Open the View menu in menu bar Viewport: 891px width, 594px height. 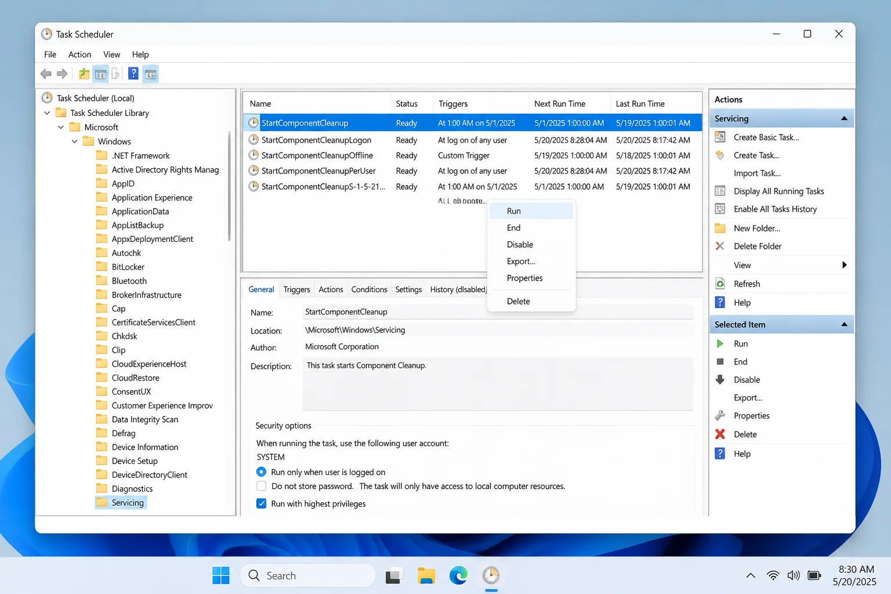pos(112,55)
